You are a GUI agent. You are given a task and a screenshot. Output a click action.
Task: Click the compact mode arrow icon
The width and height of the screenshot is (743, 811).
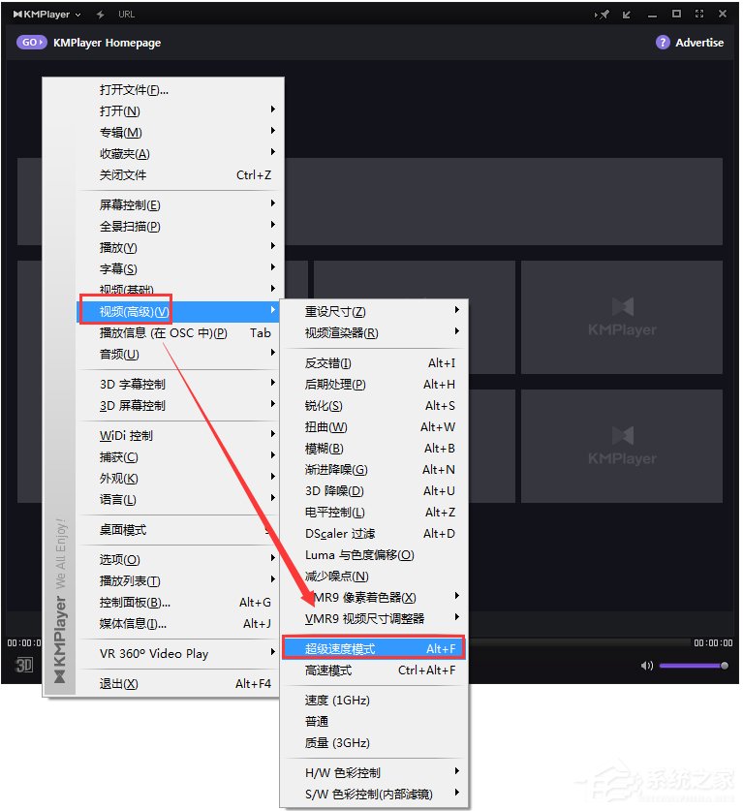pos(627,15)
